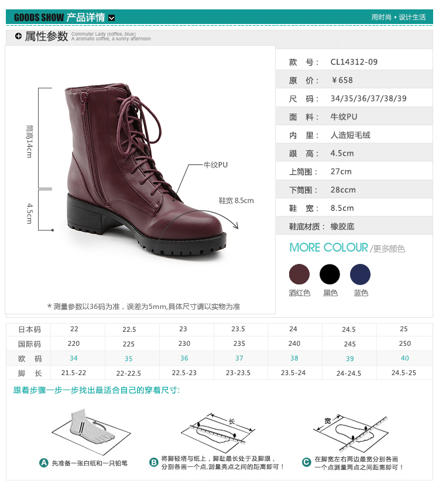Select the wine red 酒红色 color swatch
This screenshot has width=439, height=491.
[299, 274]
